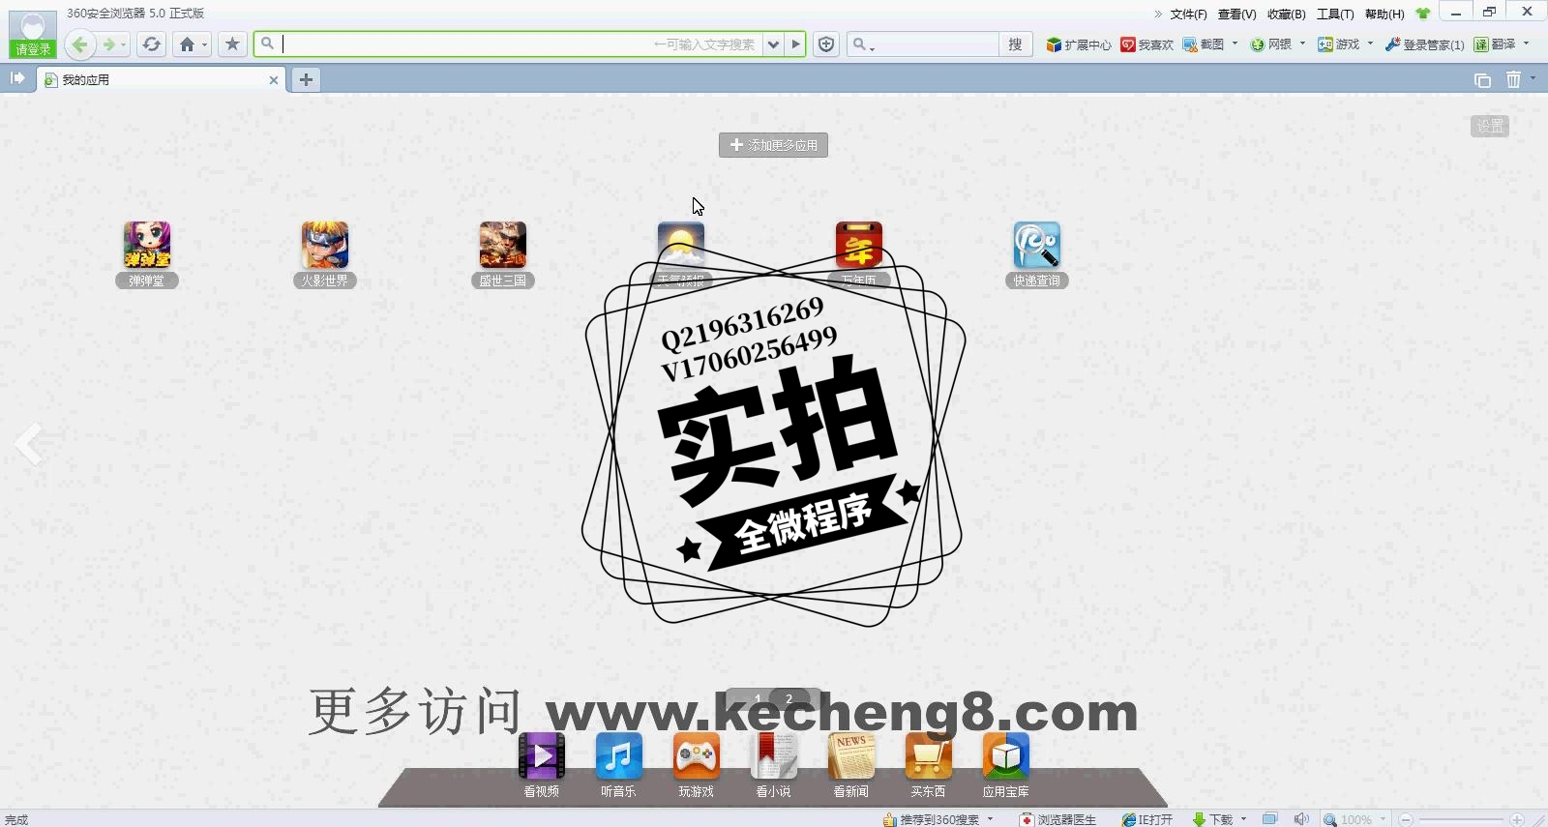1548x827 pixels.
Task: Launch the 火影世界 app icon
Action: coord(325,245)
